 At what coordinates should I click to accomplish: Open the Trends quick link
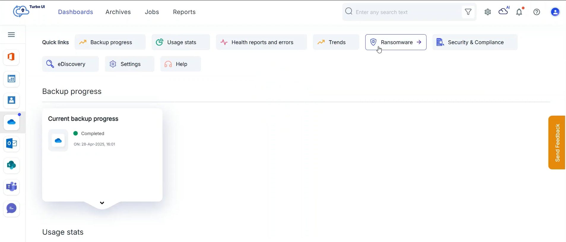click(x=336, y=42)
